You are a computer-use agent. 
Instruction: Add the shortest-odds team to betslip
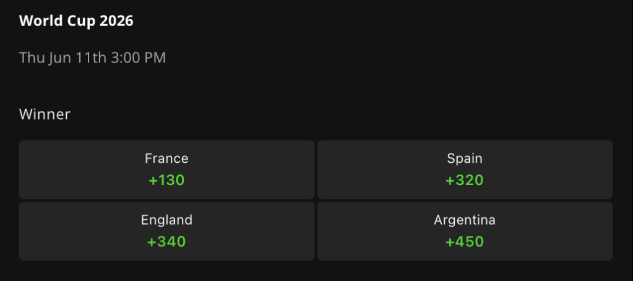click(166, 170)
